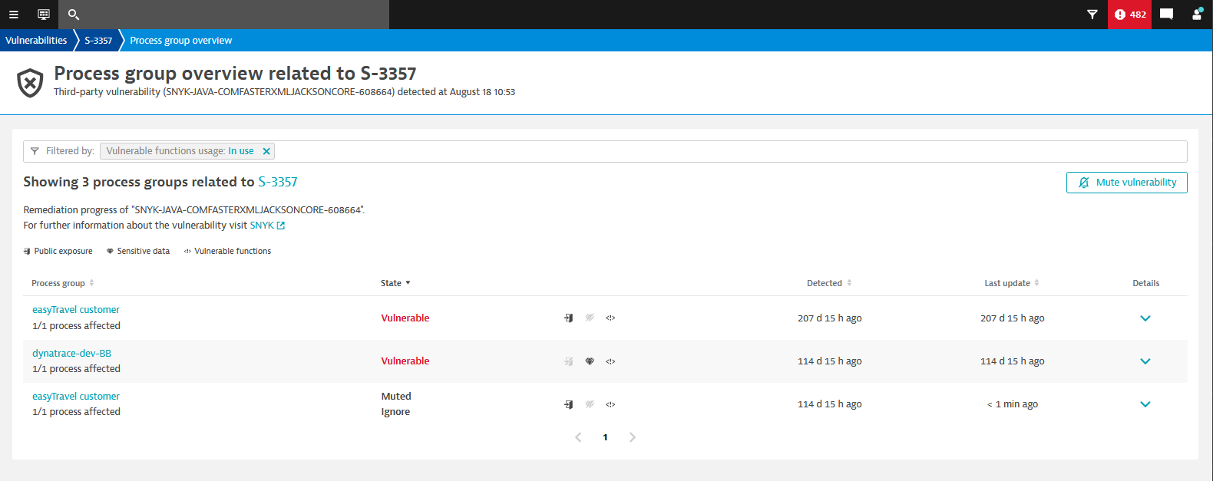Click public exposure icon in dynatrace-dev-BB row
The width and height of the screenshot is (1213, 481).
569,361
